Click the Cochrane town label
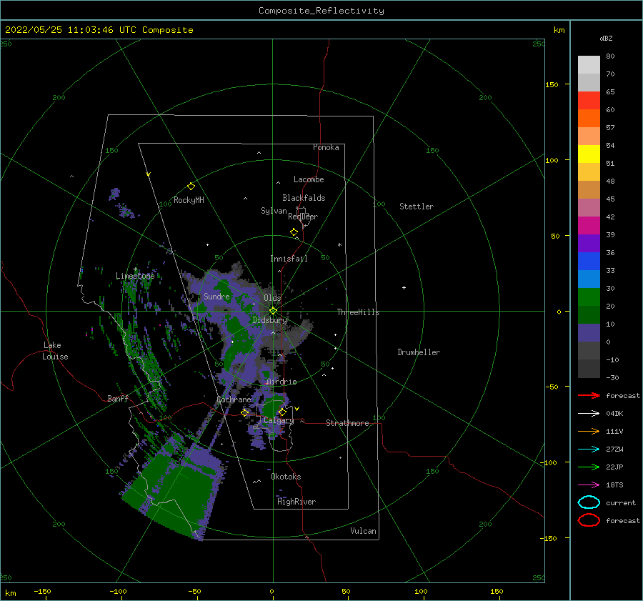 coord(234,399)
